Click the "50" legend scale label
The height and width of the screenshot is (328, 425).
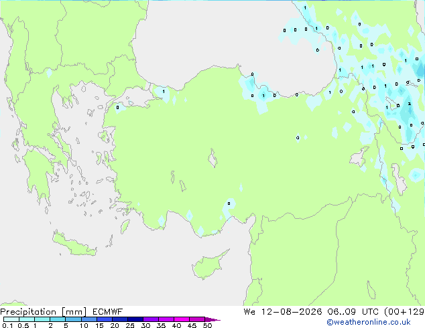click(207, 325)
